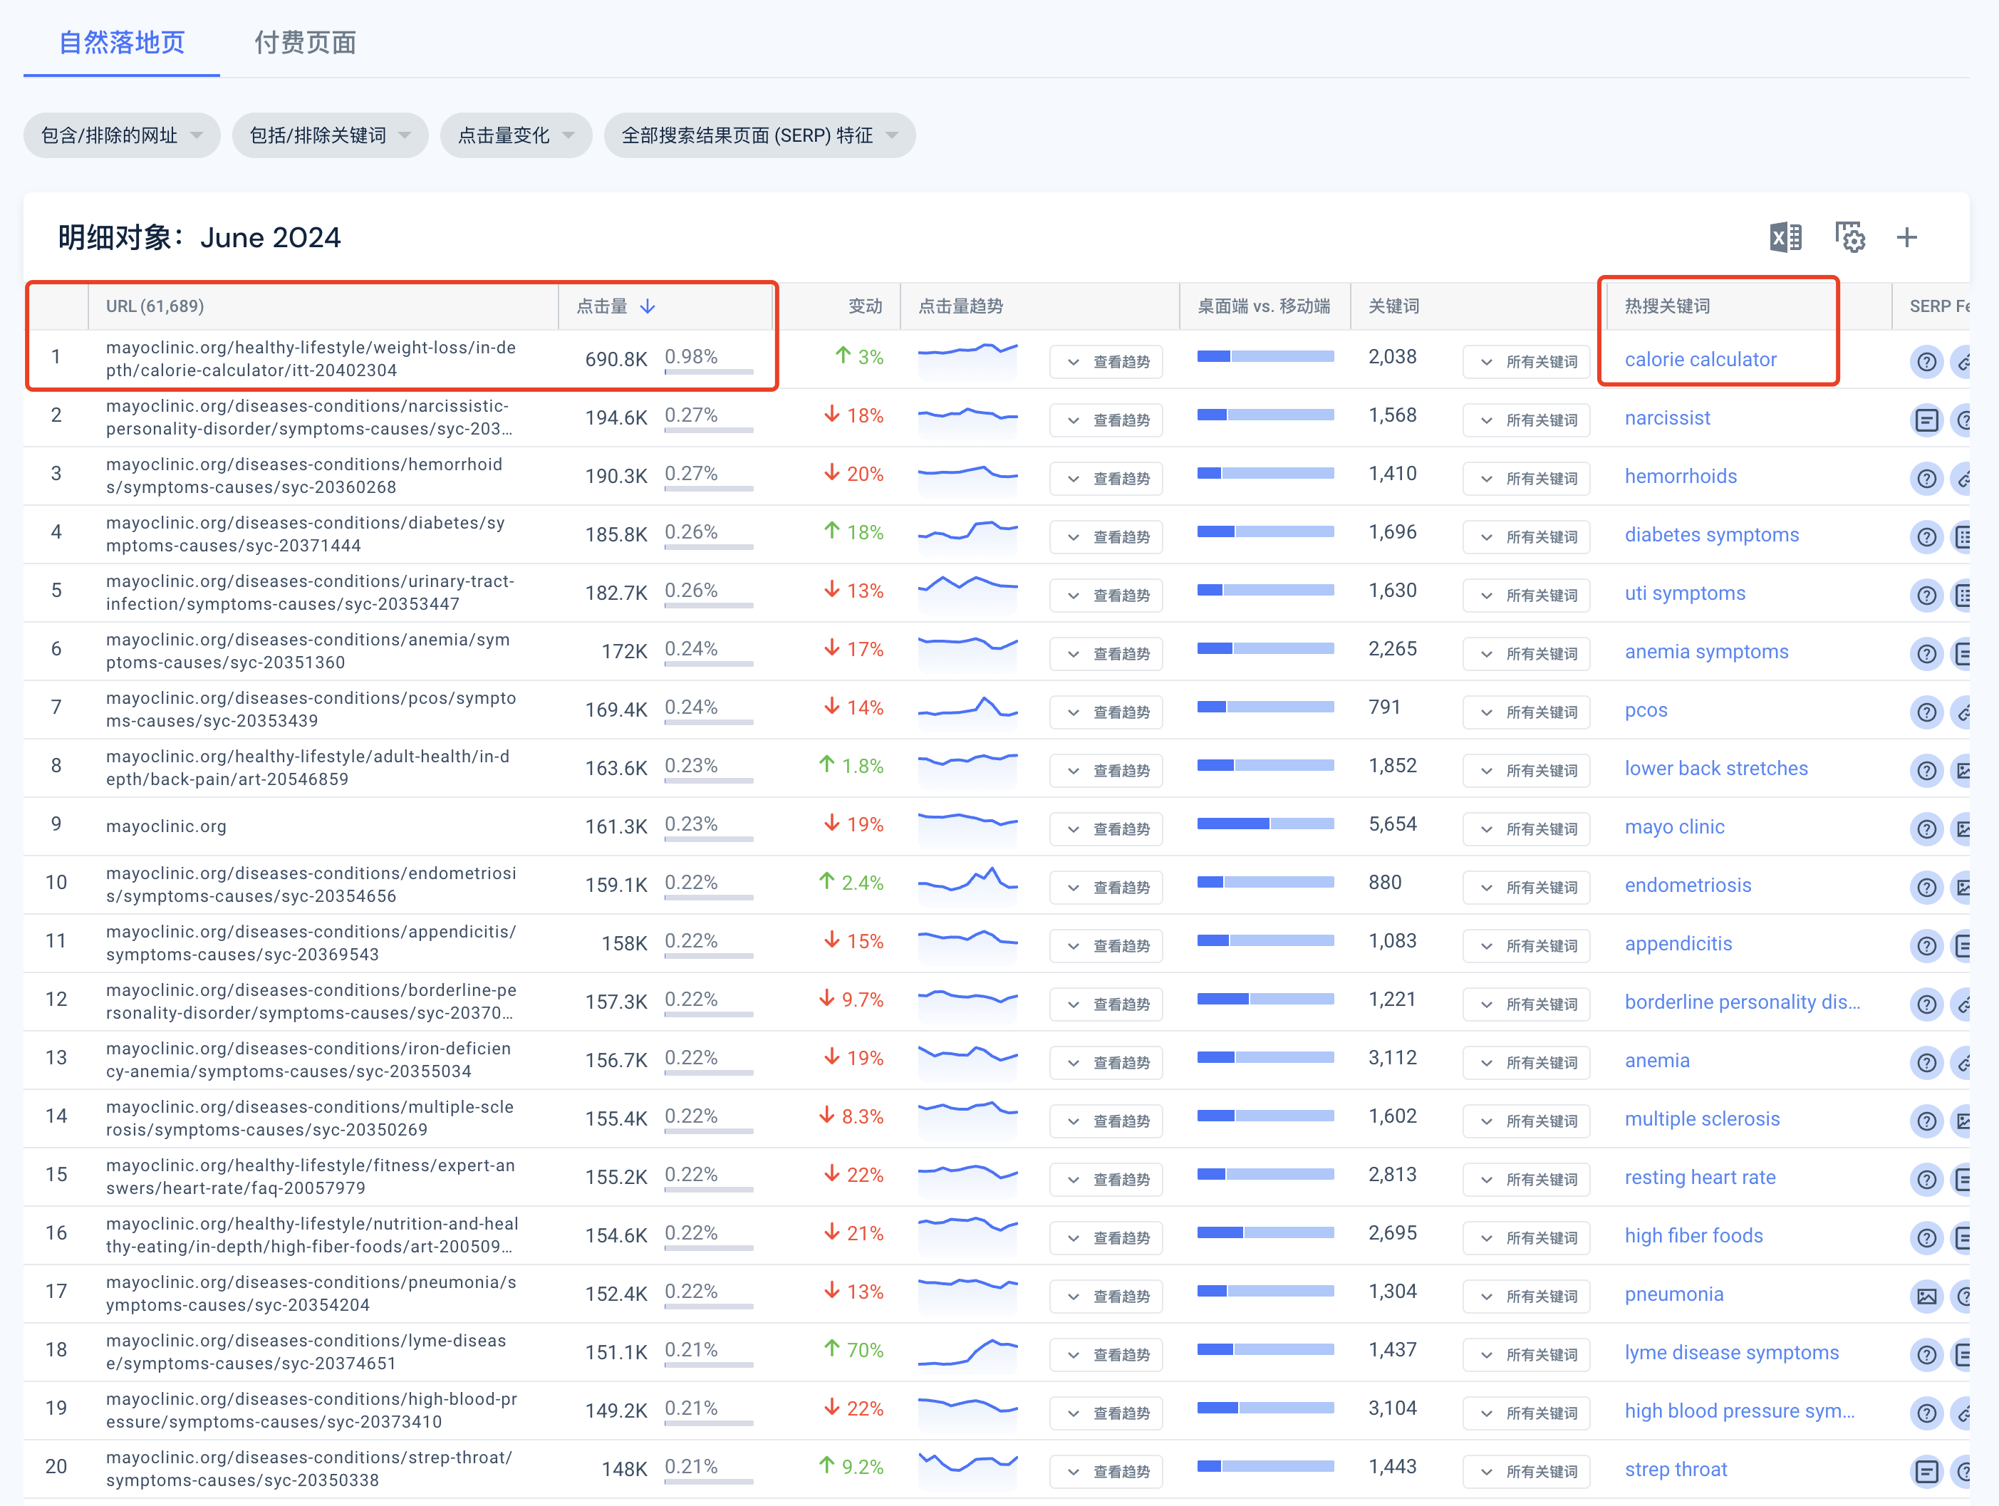
Task: Click SERP question-mark icon in pcos row
Action: click(x=1927, y=712)
